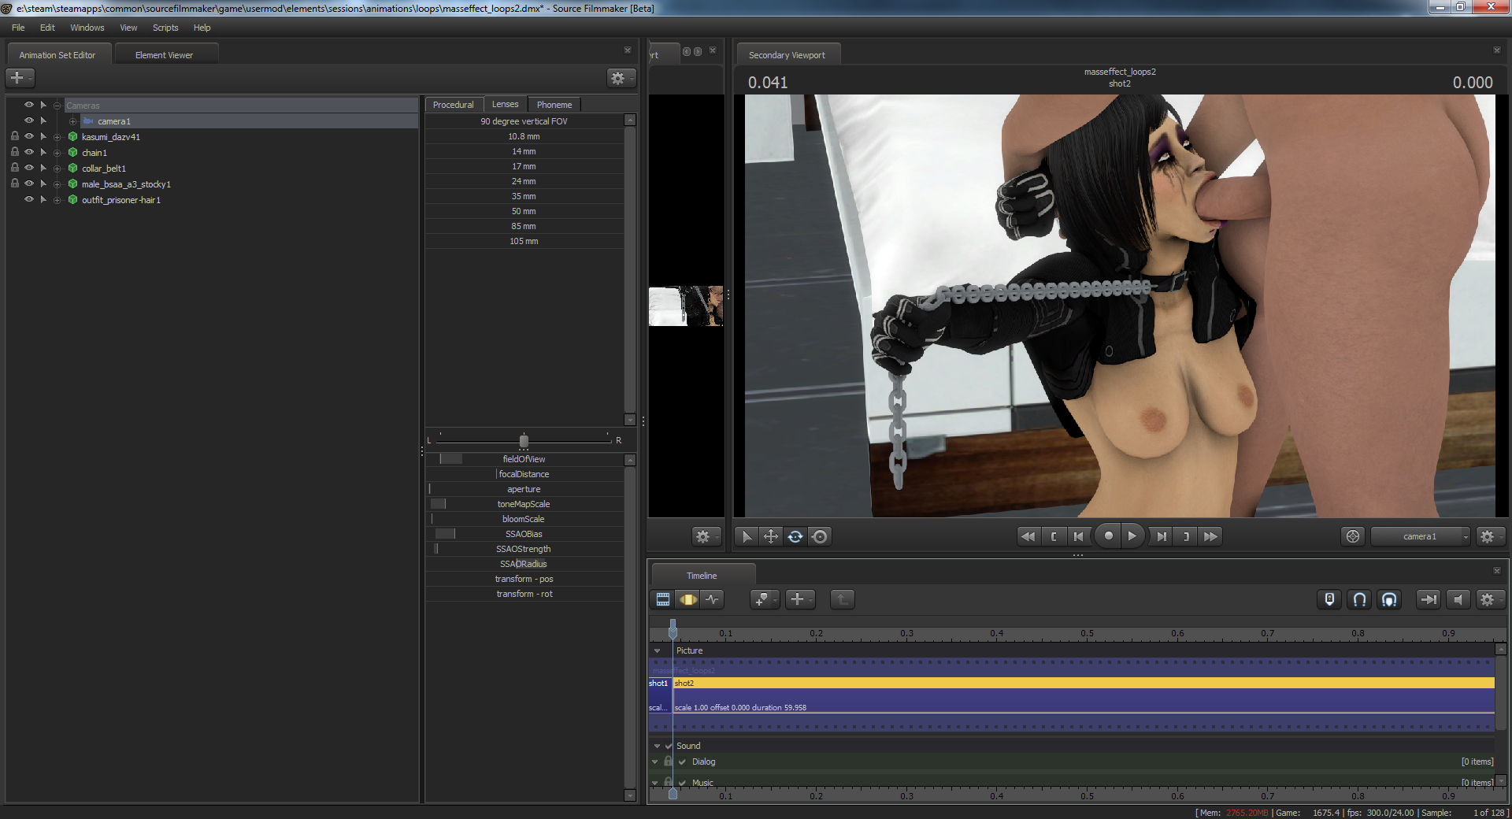Step to the previous frame
The height and width of the screenshot is (819, 1512).
[x=1079, y=536]
